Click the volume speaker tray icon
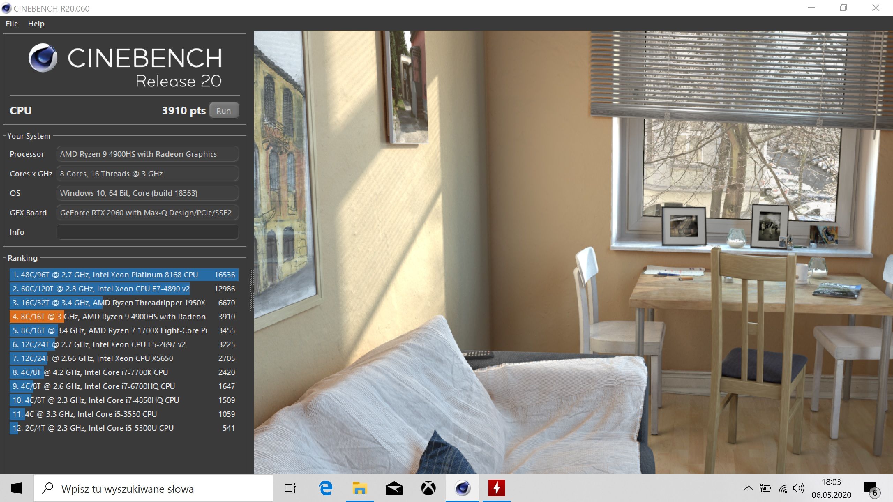Viewport: 893px width, 502px height. click(798, 488)
